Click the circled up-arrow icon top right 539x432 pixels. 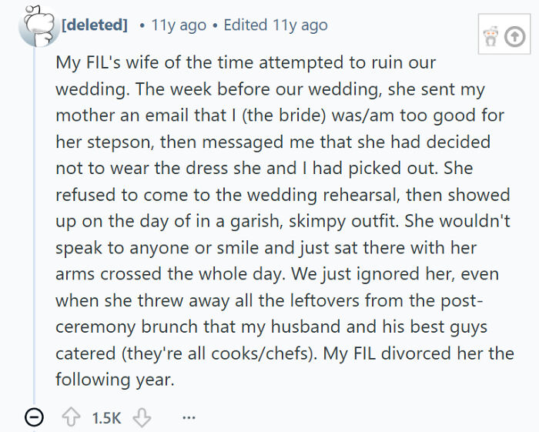point(514,36)
